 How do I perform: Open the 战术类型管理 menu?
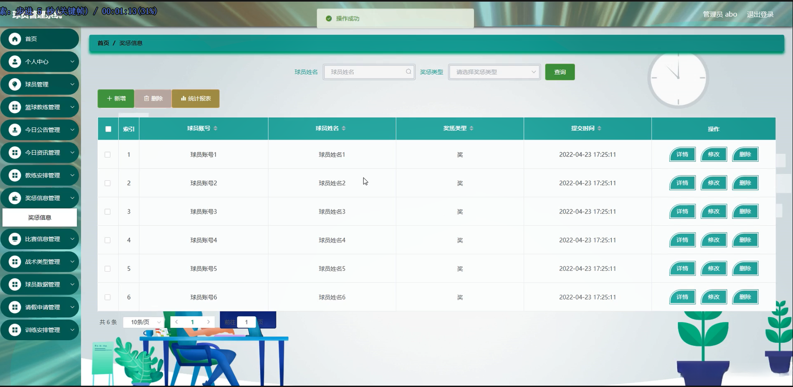point(40,262)
